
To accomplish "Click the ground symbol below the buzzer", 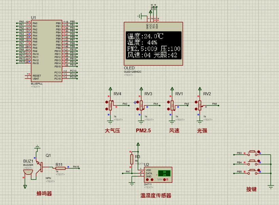I will (25, 186).
